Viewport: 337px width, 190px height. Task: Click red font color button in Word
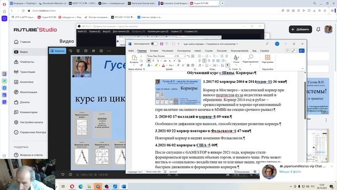coord(163,65)
